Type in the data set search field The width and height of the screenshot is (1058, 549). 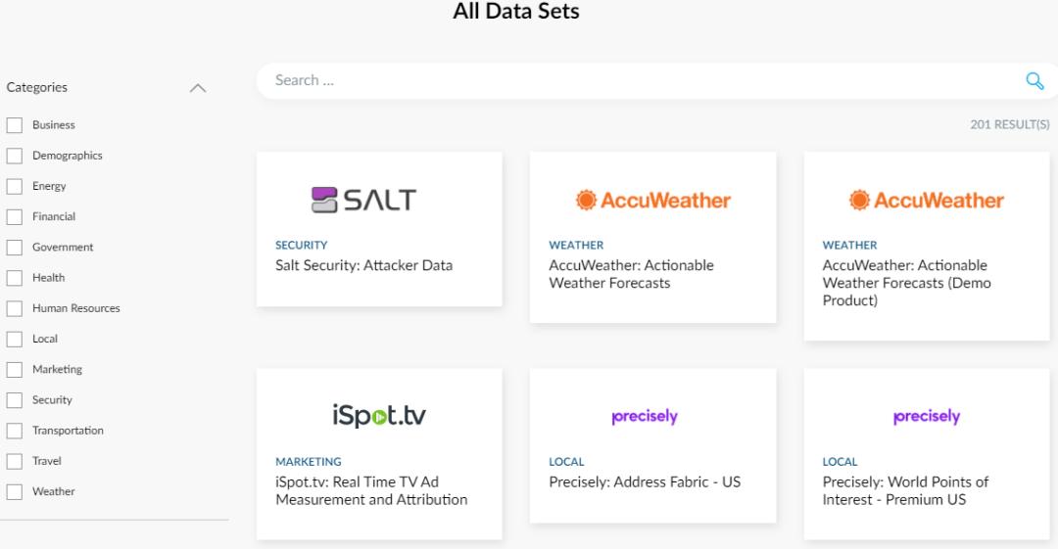[x=637, y=81]
